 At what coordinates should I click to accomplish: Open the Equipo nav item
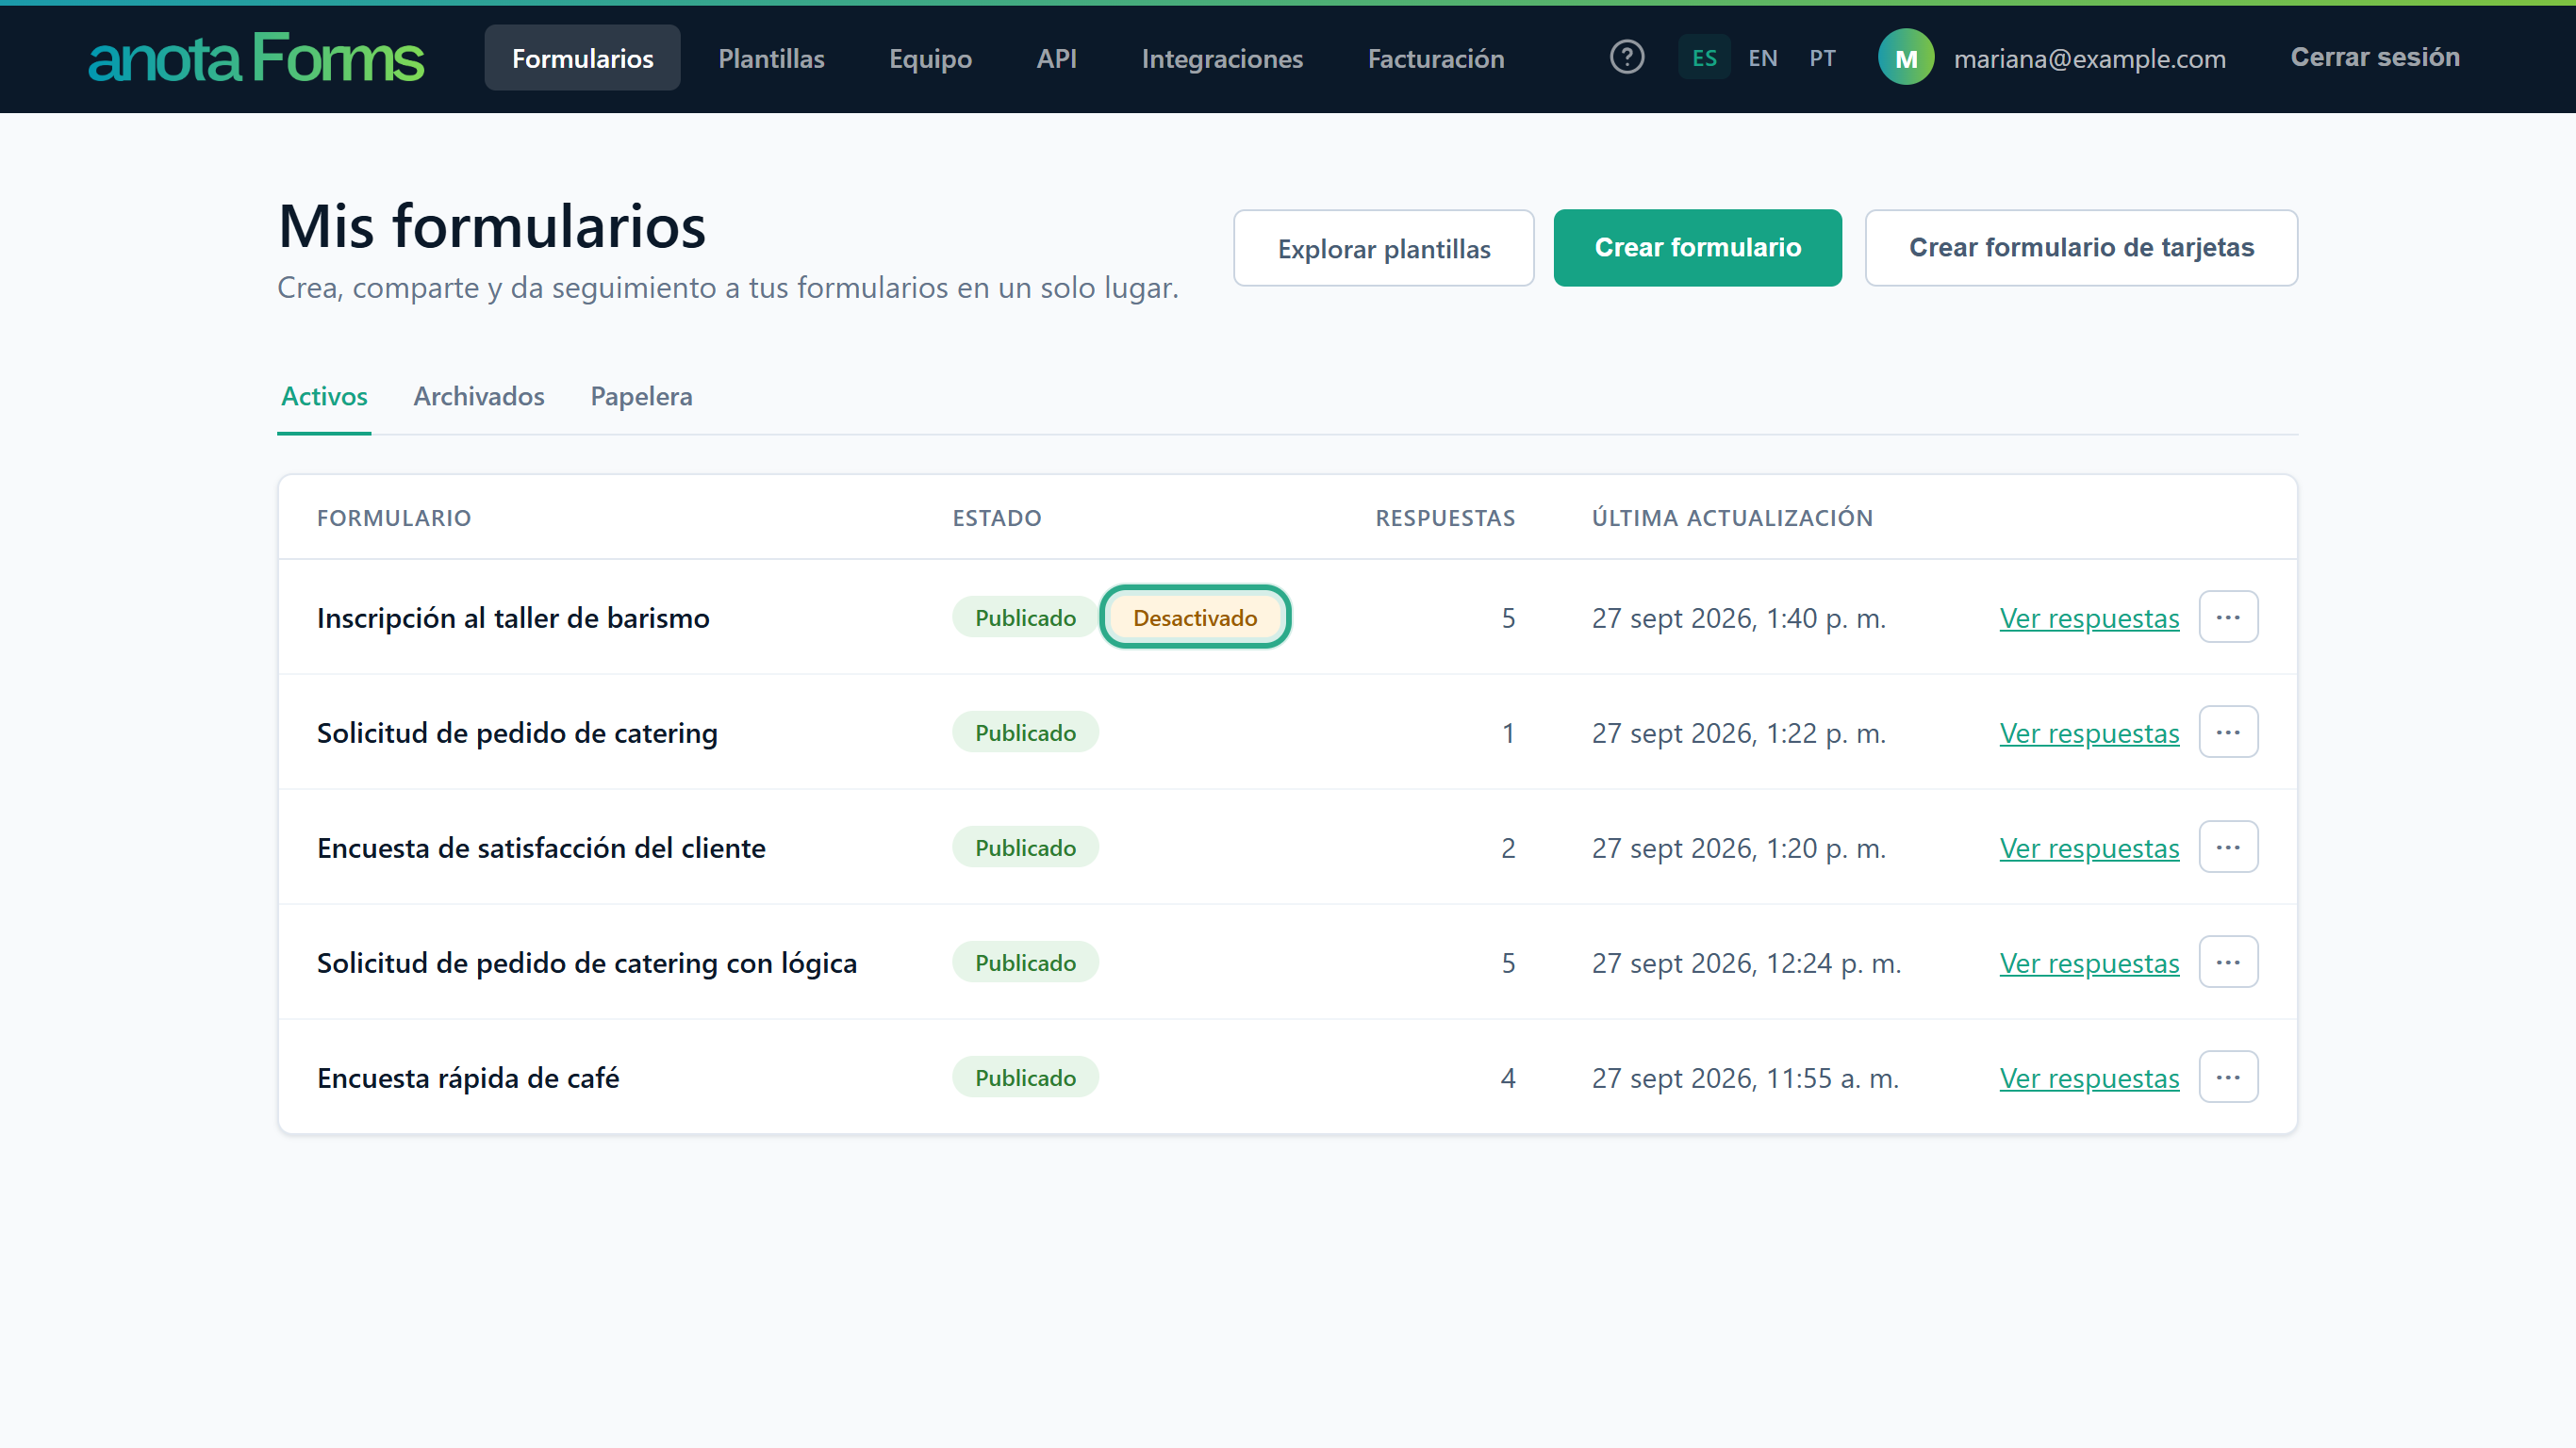click(930, 58)
